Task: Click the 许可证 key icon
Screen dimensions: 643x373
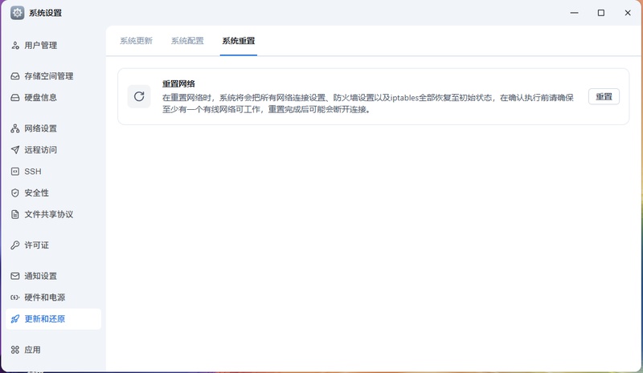Action: [x=15, y=245]
